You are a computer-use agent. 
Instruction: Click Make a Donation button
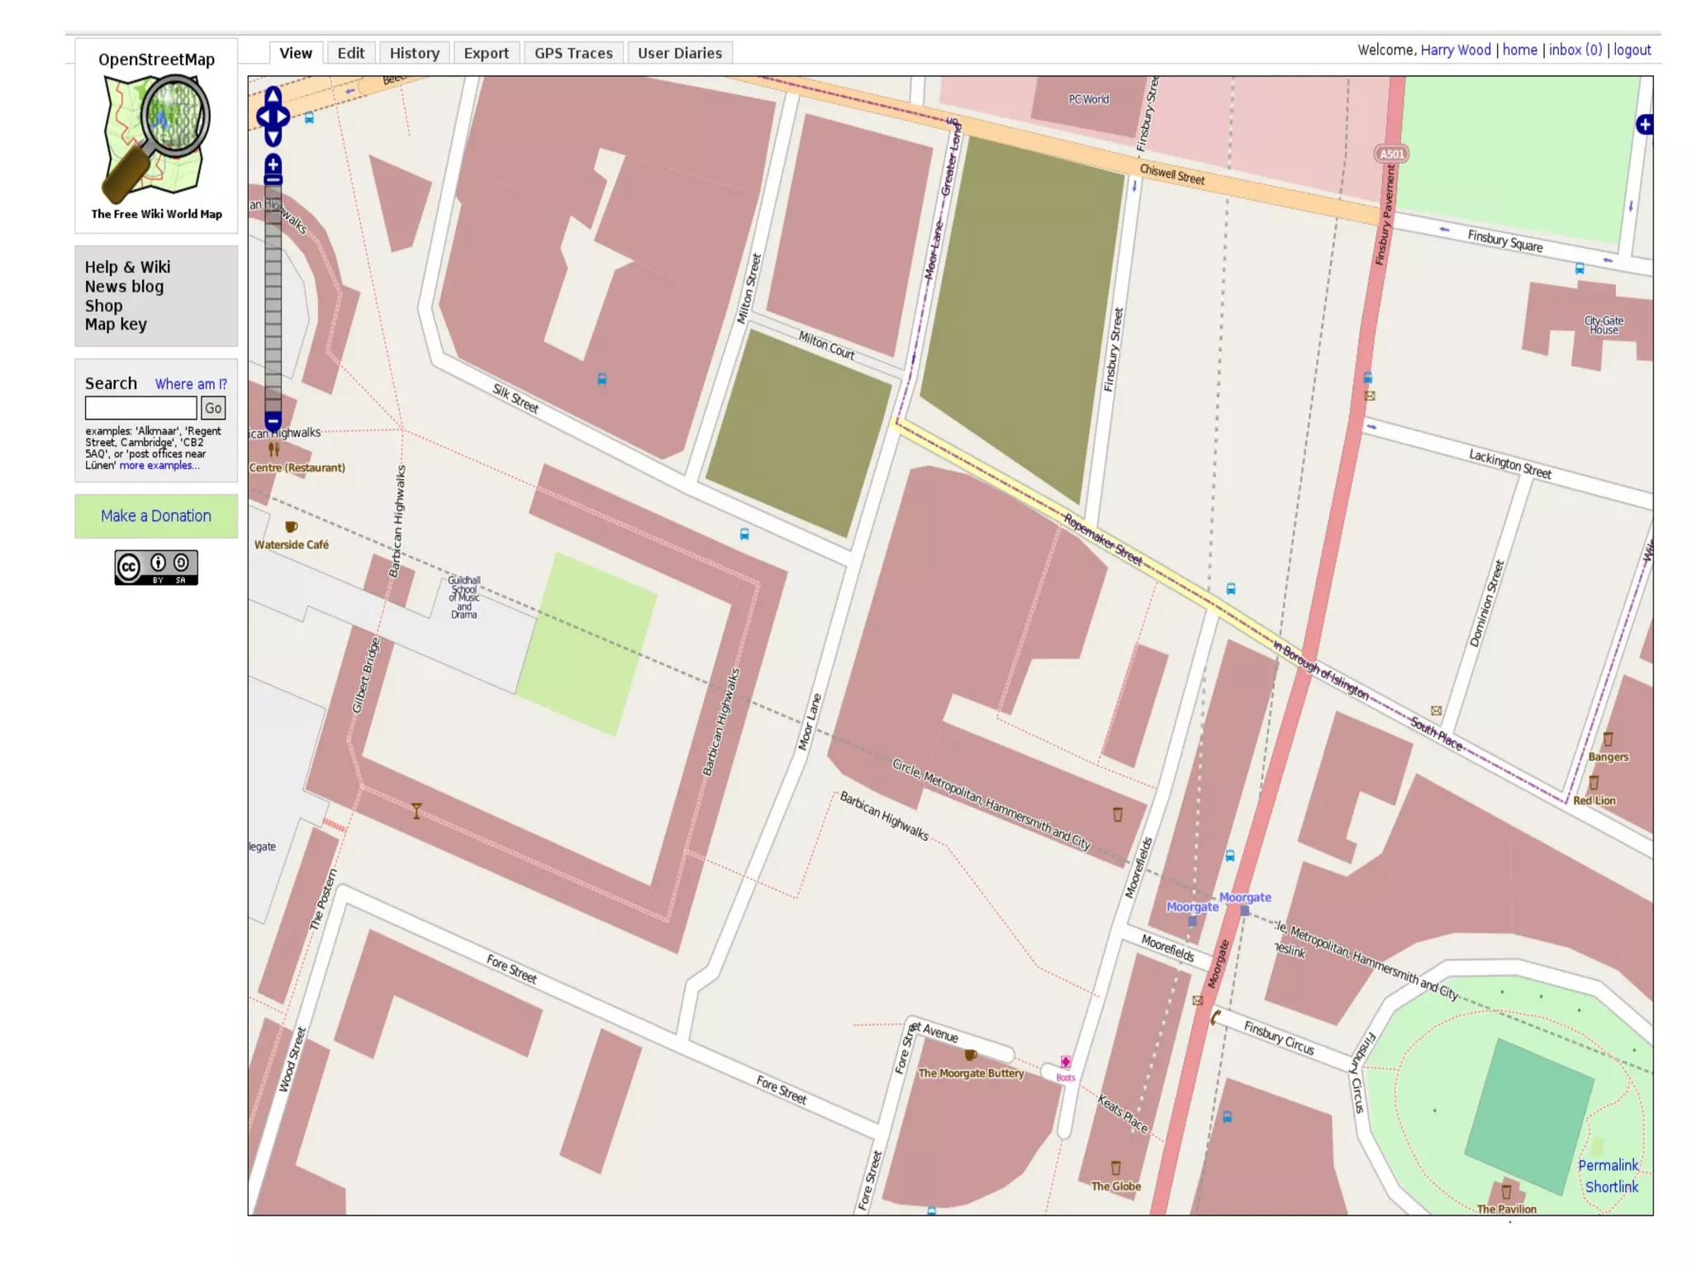[x=156, y=516]
